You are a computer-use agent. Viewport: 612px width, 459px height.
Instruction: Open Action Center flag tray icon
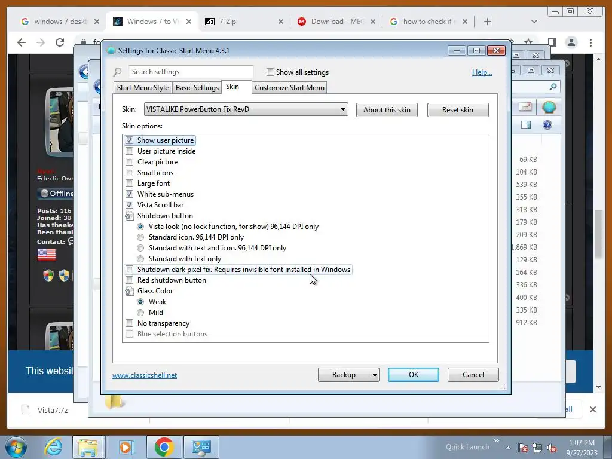pos(523,448)
